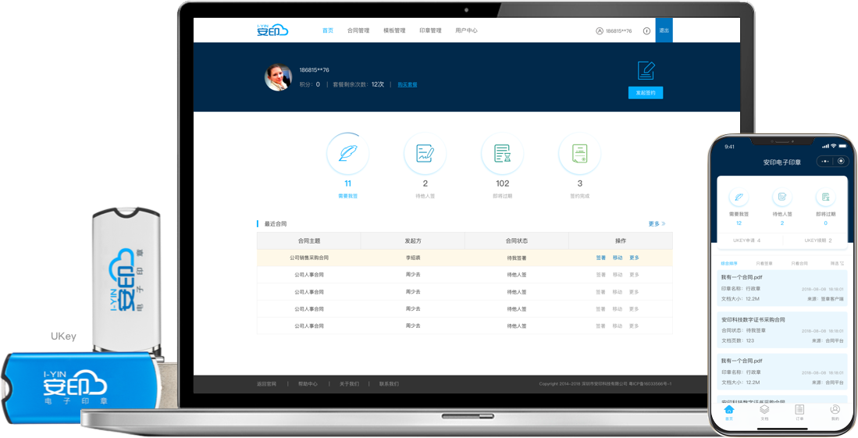Tap the 文档 layers icon in phone bottom bar
Viewport: 858px width, 438px height.
[764, 410]
